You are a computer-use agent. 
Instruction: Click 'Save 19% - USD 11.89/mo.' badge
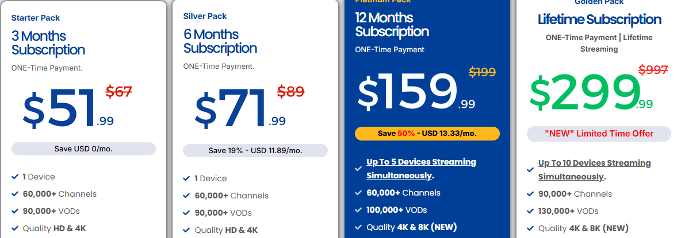[255, 150]
